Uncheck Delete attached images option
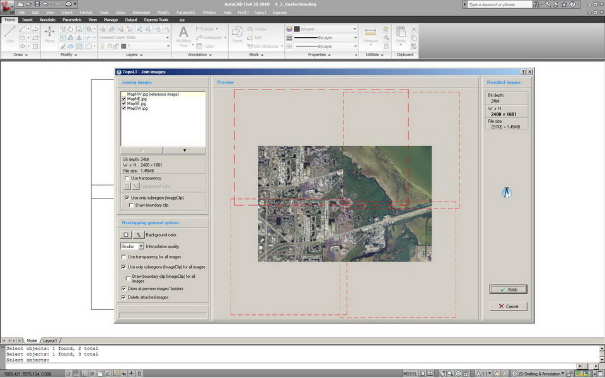 click(x=124, y=297)
